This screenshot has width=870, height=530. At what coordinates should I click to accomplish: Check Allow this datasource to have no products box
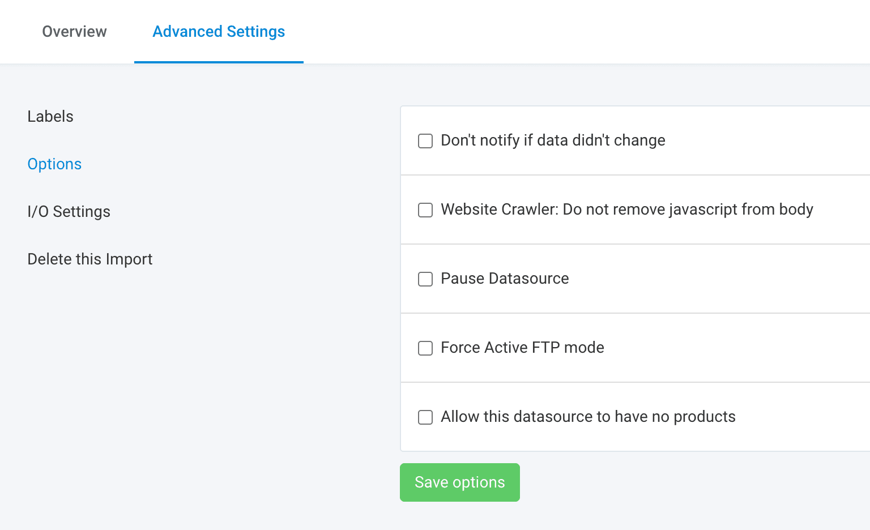click(x=425, y=417)
